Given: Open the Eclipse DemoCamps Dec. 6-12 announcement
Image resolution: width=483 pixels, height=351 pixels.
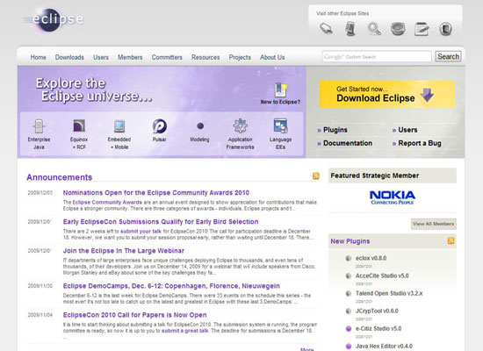Looking at the screenshot, I should point(171,286).
